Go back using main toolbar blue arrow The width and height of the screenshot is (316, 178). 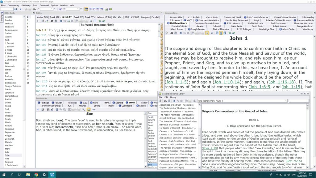(20, 9)
